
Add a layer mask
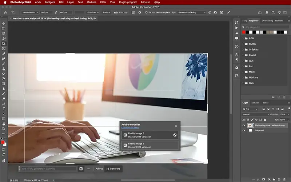[x=263, y=179]
